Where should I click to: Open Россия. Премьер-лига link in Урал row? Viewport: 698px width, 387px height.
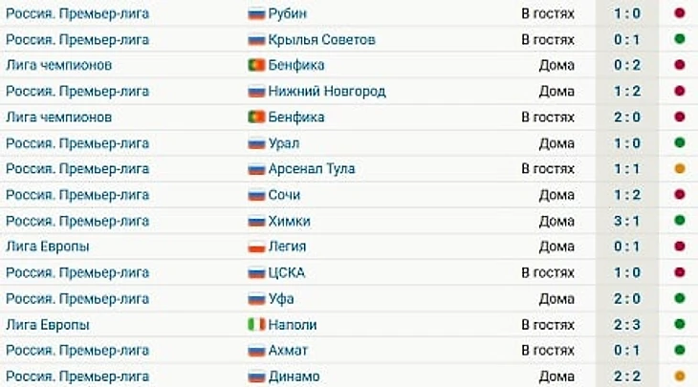(77, 143)
